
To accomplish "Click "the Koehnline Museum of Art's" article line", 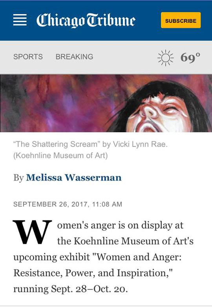I will coord(125,241).
